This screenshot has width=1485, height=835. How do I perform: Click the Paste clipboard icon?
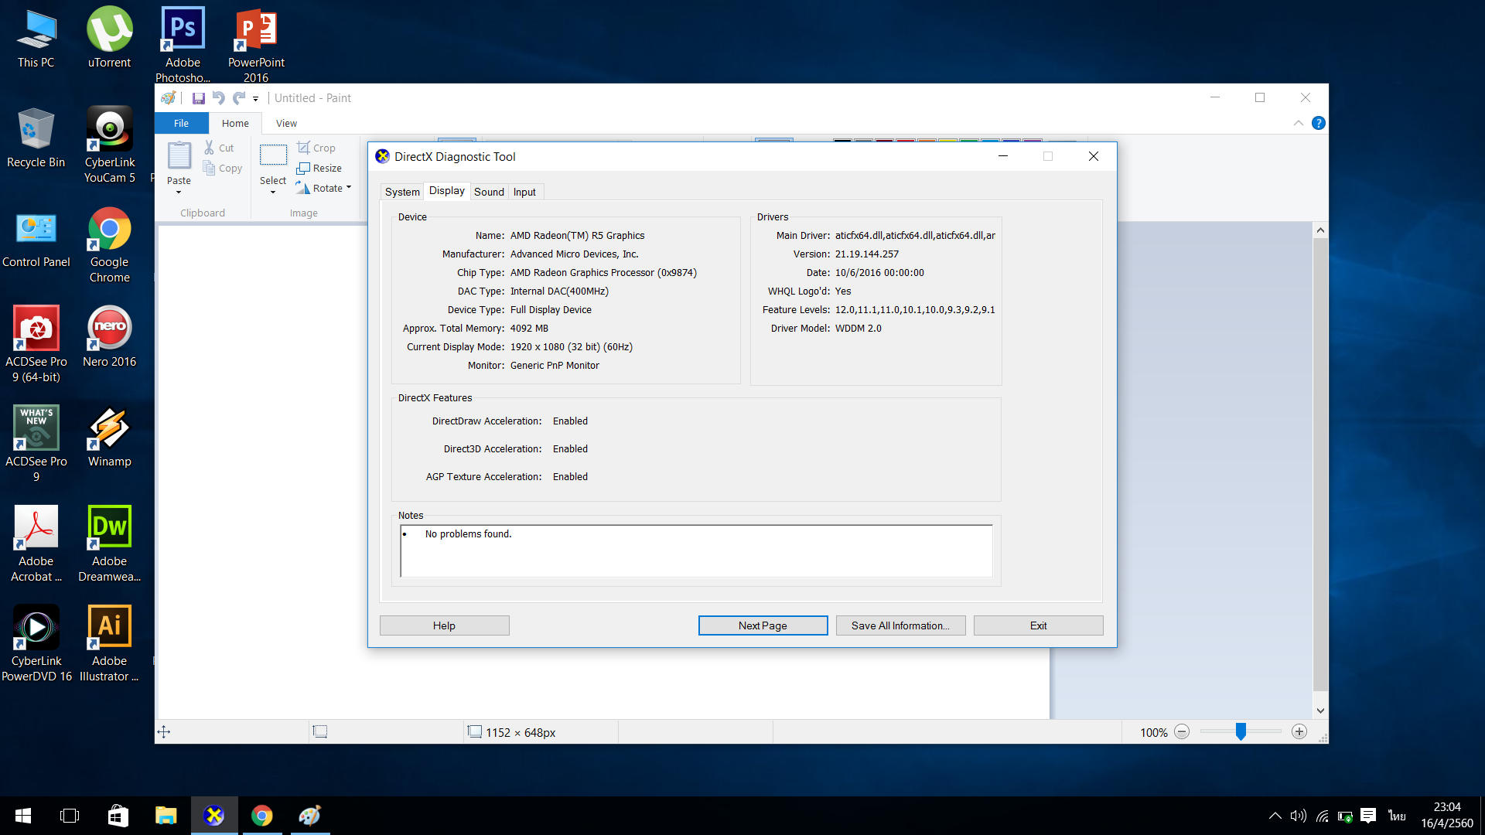179,156
